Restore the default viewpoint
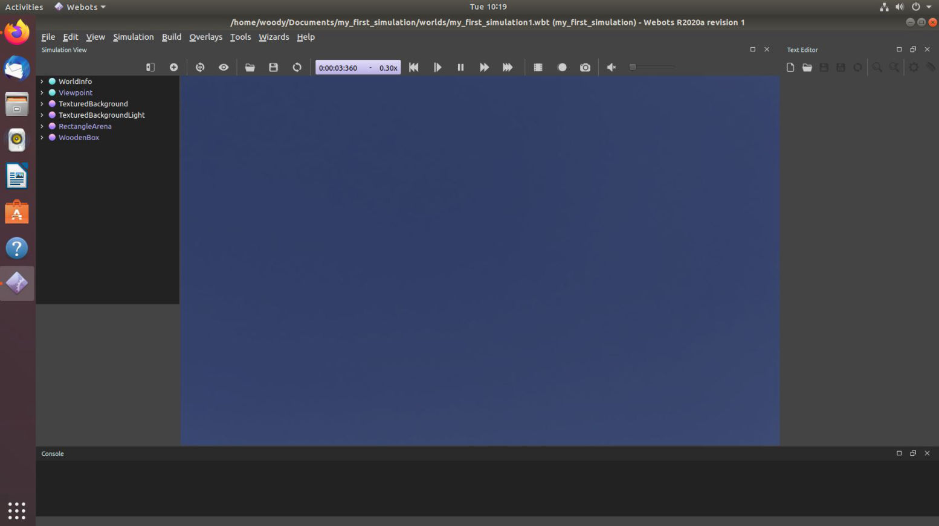The height and width of the screenshot is (526, 939). [x=200, y=67]
